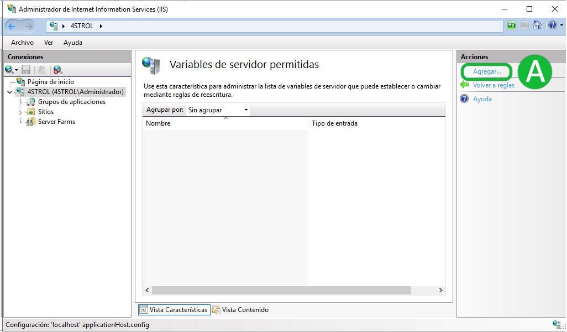Click the Sitios globe folder icon
This screenshot has height=332, width=567.
[31, 112]
